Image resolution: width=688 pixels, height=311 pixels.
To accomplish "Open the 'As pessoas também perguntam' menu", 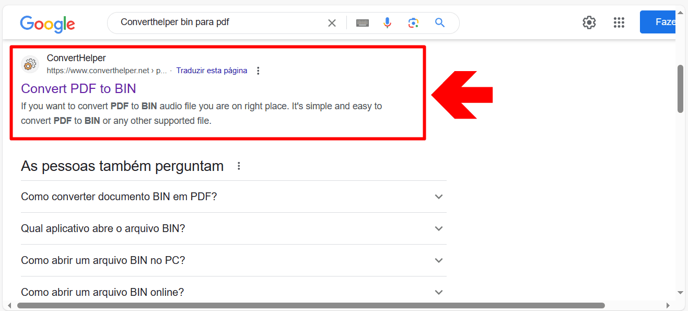I will (239, 165).
